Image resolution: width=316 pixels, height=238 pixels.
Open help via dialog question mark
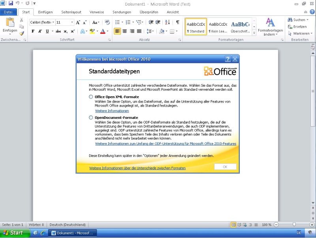[228, 59]
